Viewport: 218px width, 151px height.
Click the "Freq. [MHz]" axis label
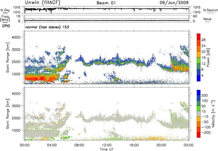(x=5, y=18)
